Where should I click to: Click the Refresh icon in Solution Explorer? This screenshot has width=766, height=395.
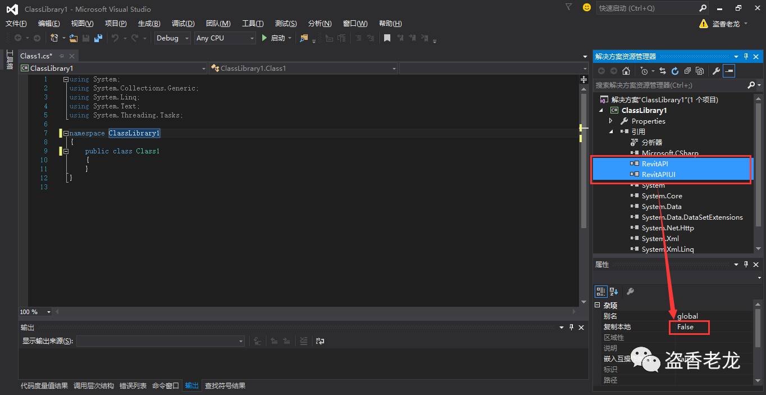675,71
